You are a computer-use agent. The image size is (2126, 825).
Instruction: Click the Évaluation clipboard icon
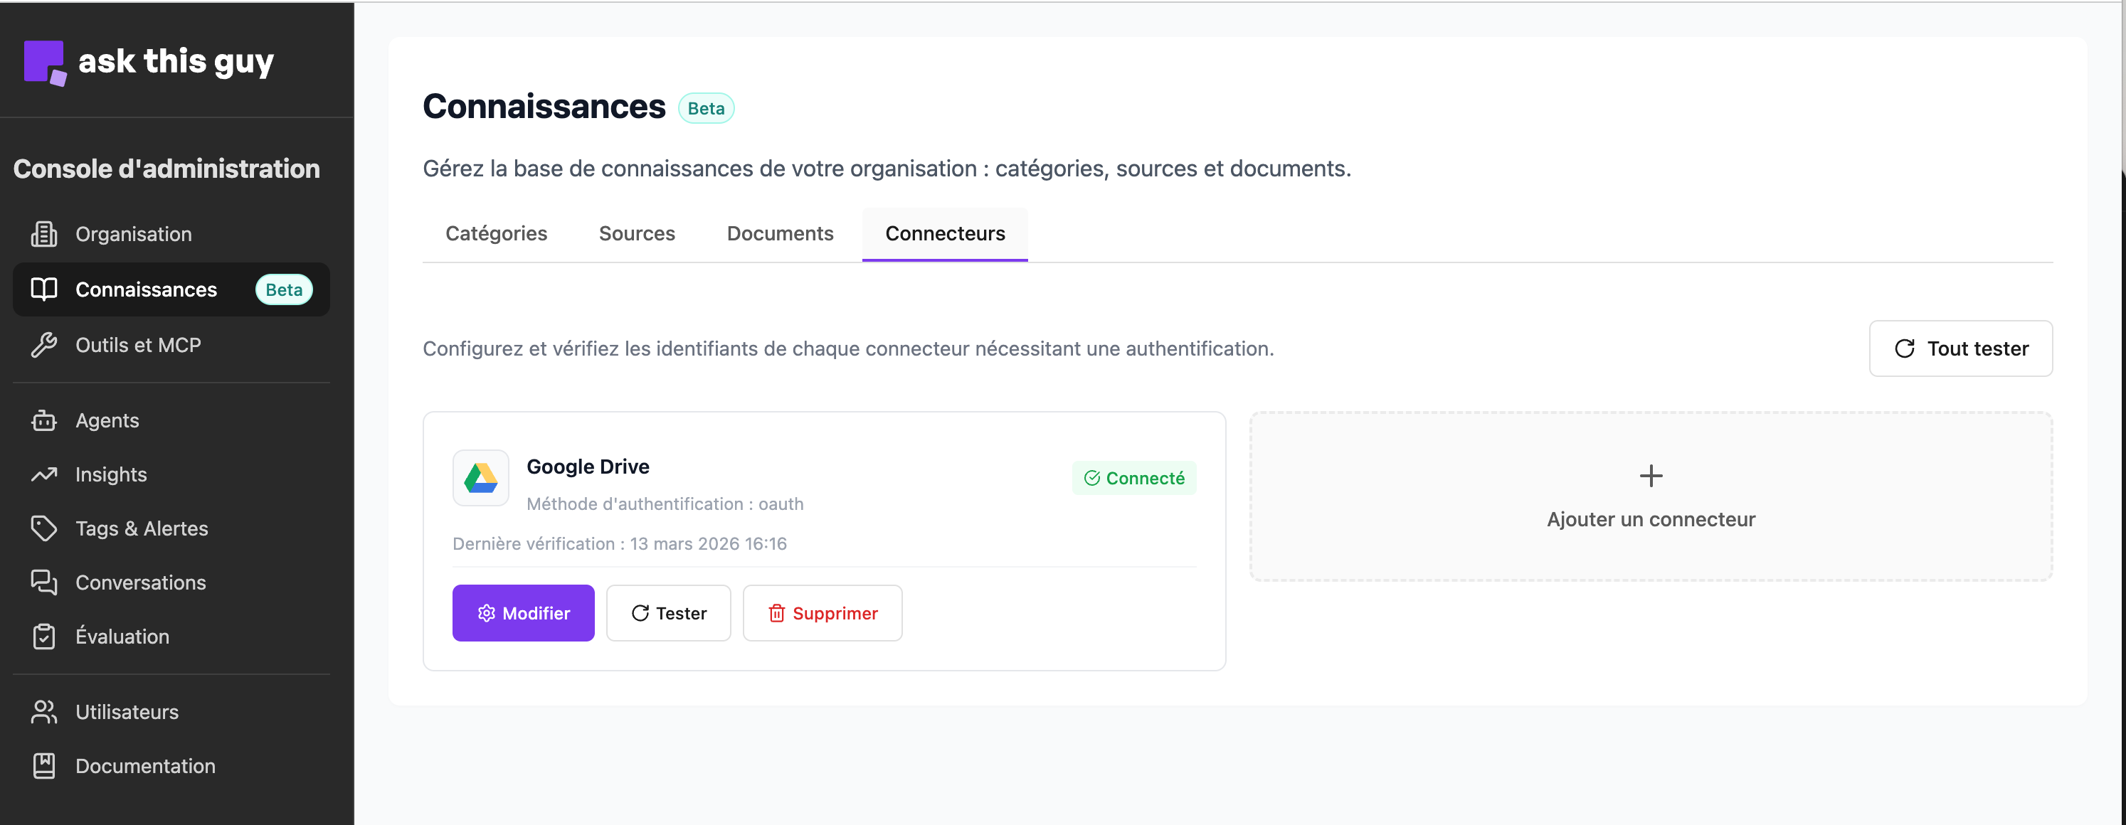(43, 636)
